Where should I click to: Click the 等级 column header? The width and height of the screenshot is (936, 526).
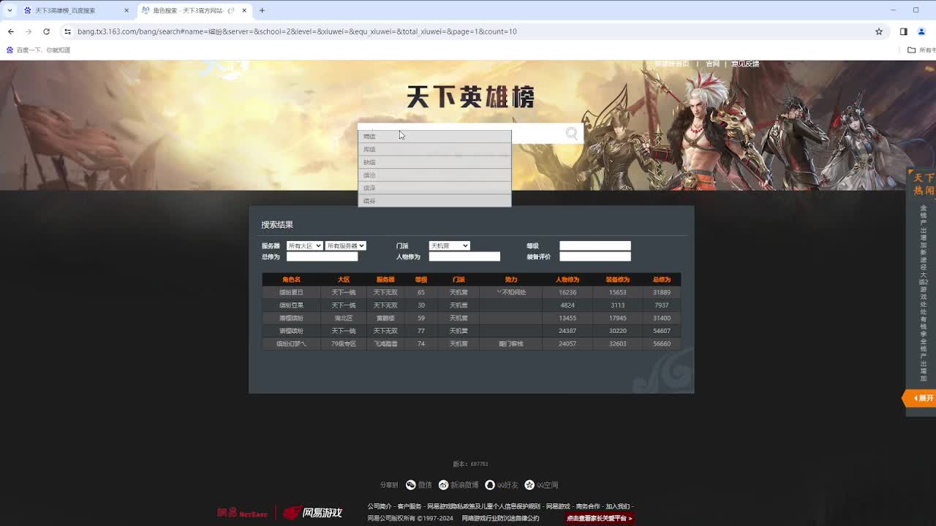421,280
